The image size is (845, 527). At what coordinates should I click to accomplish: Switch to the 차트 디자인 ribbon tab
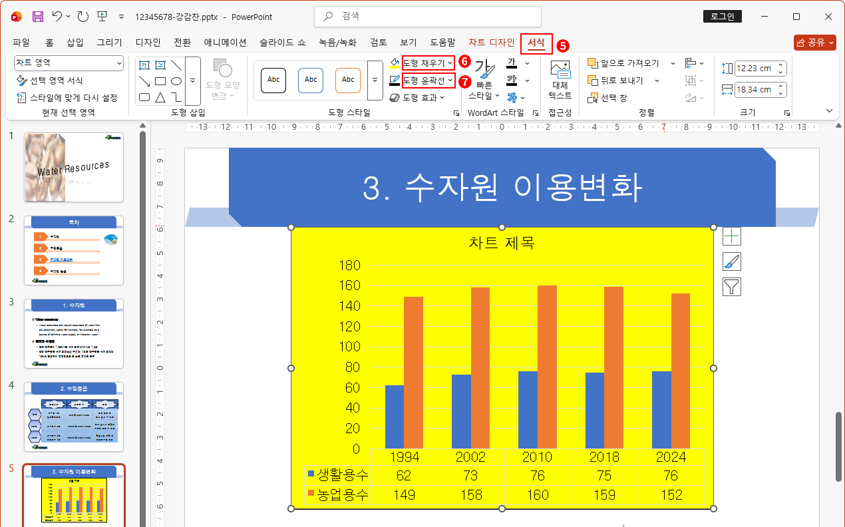(492, 42)
